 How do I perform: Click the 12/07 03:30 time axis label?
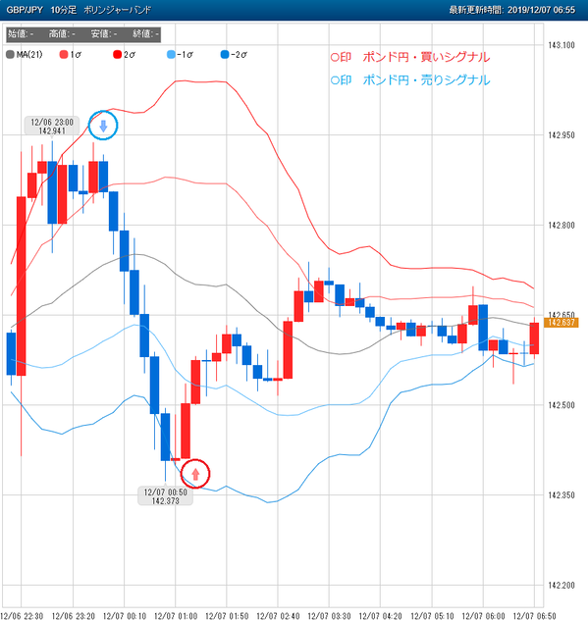click(329, 616)
